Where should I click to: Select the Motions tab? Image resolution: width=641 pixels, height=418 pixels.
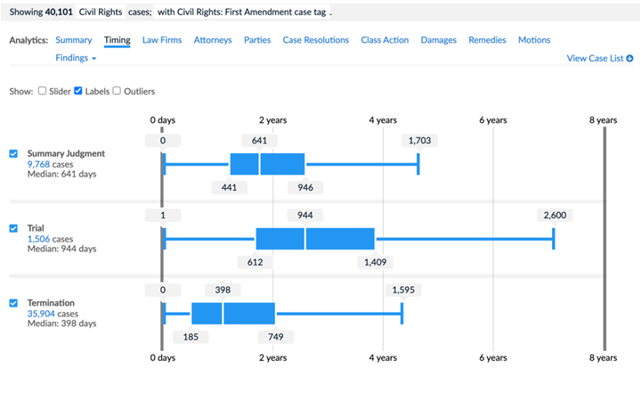(x=534, y=40)
